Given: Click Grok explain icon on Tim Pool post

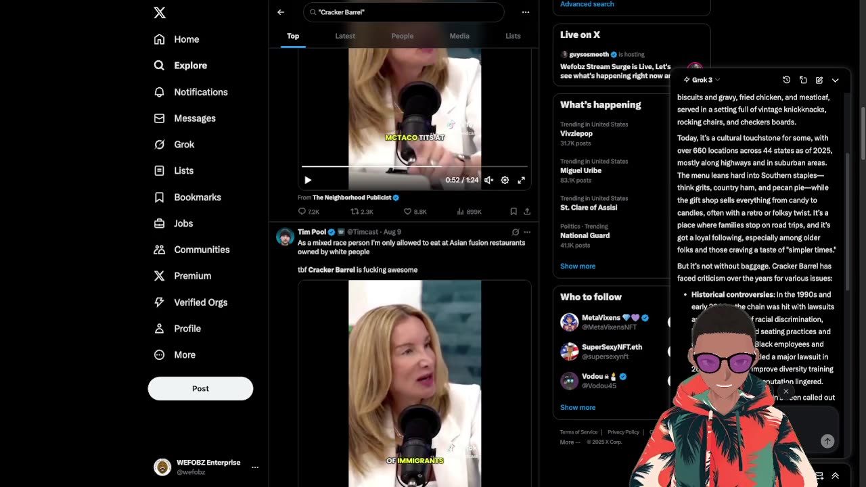Looking at the screenshot, I should pos(516,232).
